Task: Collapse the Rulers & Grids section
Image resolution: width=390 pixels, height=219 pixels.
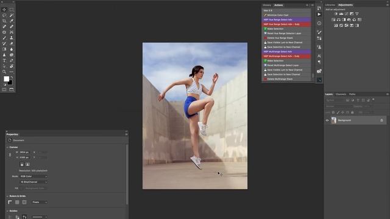Action: (x=7, y=196)
